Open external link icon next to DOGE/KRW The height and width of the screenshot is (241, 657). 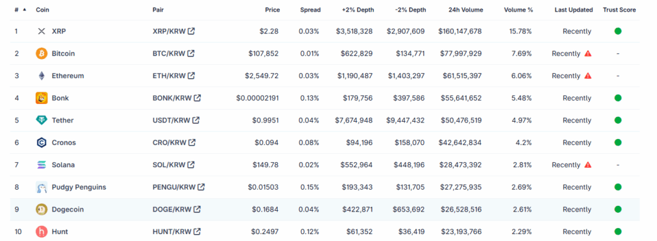pyautogui.click(x=196, y=209)
